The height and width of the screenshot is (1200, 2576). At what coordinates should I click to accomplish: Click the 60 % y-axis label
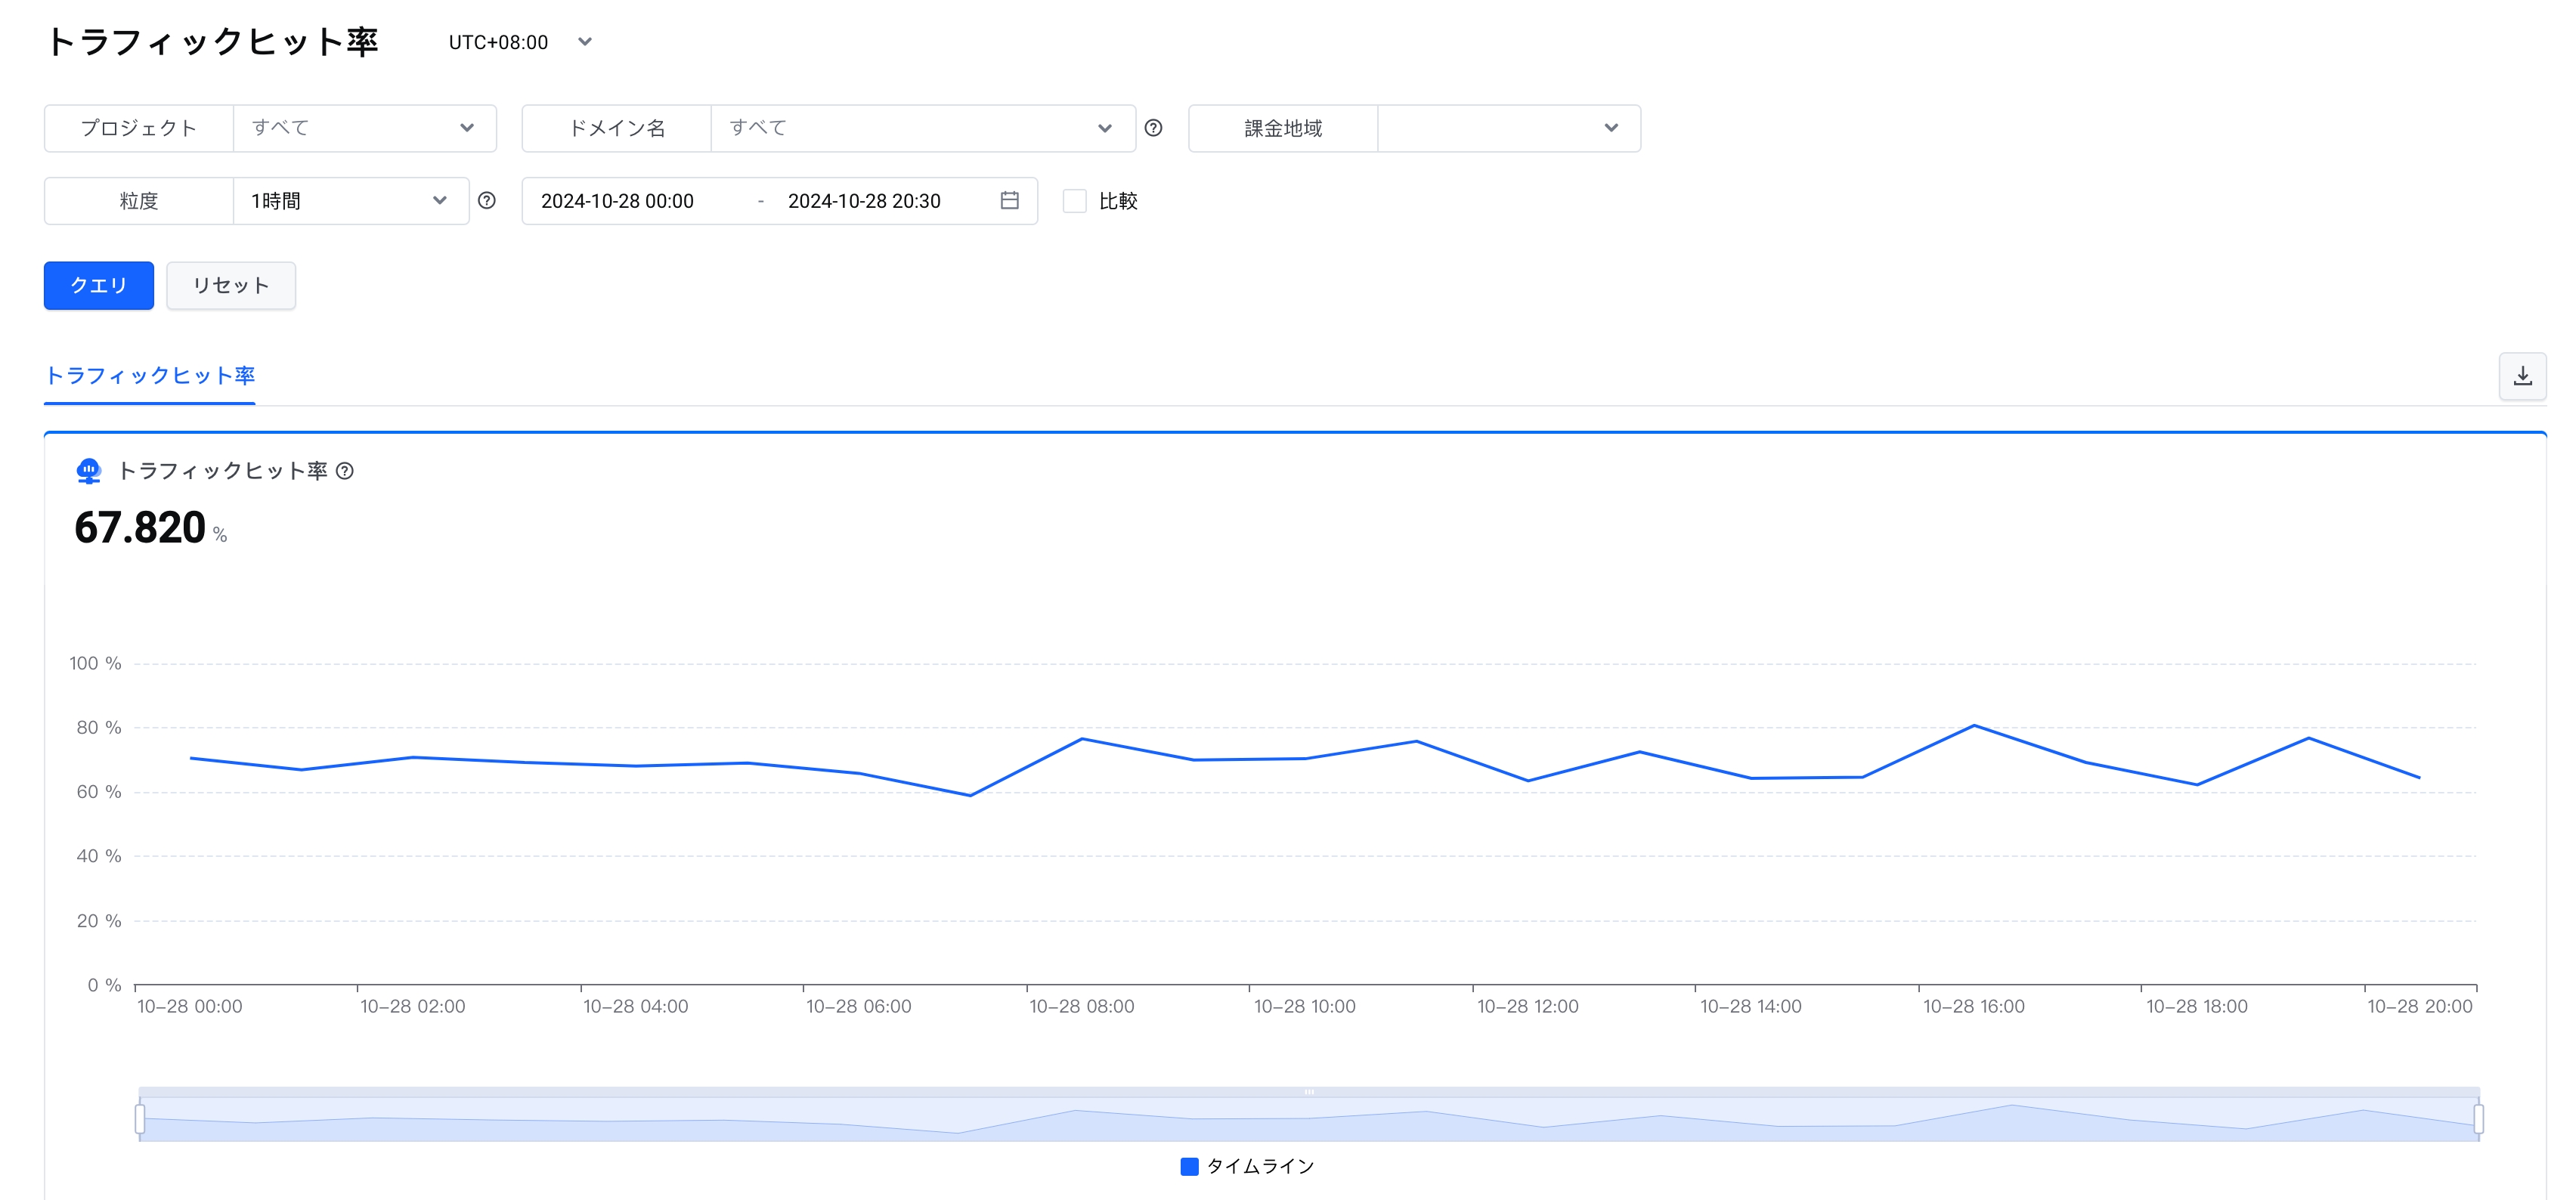click(99, 792)
